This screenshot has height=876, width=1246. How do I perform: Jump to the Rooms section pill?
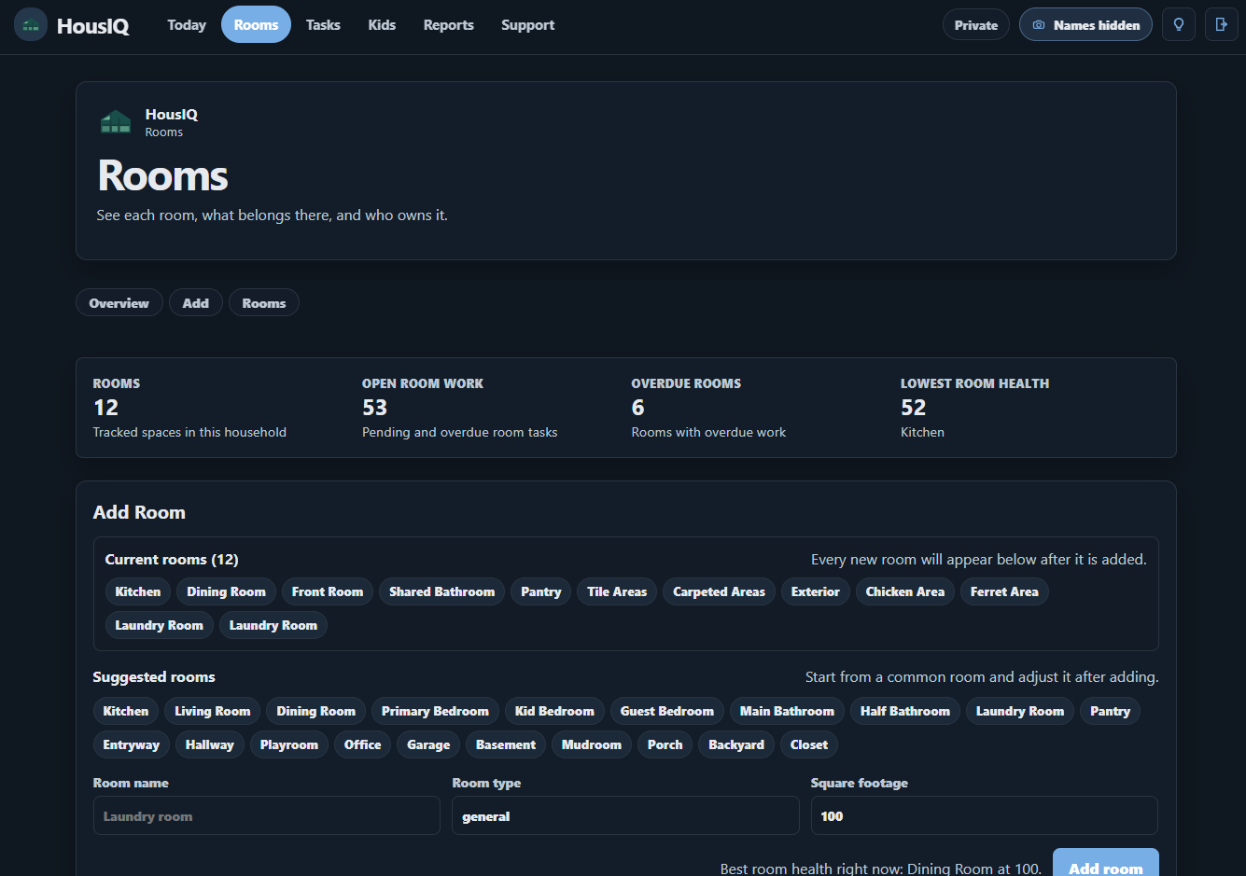click(x=264, y=303)
